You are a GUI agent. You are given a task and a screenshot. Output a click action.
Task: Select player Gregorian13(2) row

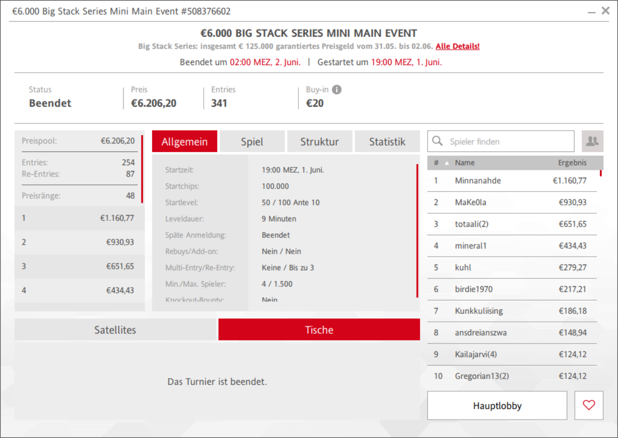click(512, 376)
